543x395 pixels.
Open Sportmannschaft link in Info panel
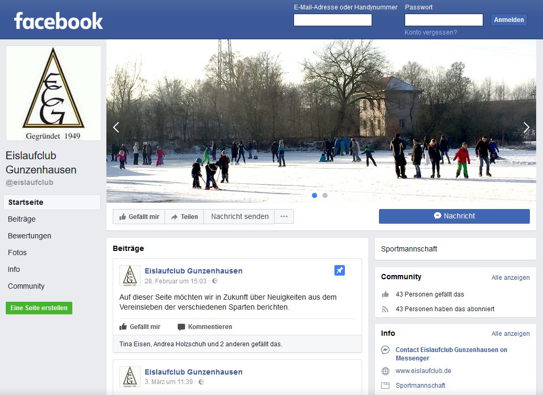coord(420,385)
